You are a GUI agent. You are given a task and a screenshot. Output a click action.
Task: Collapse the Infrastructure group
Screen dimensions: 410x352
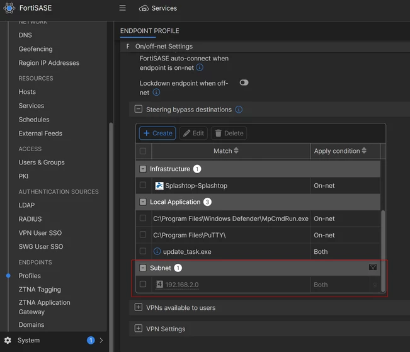[x=143, y=169]
